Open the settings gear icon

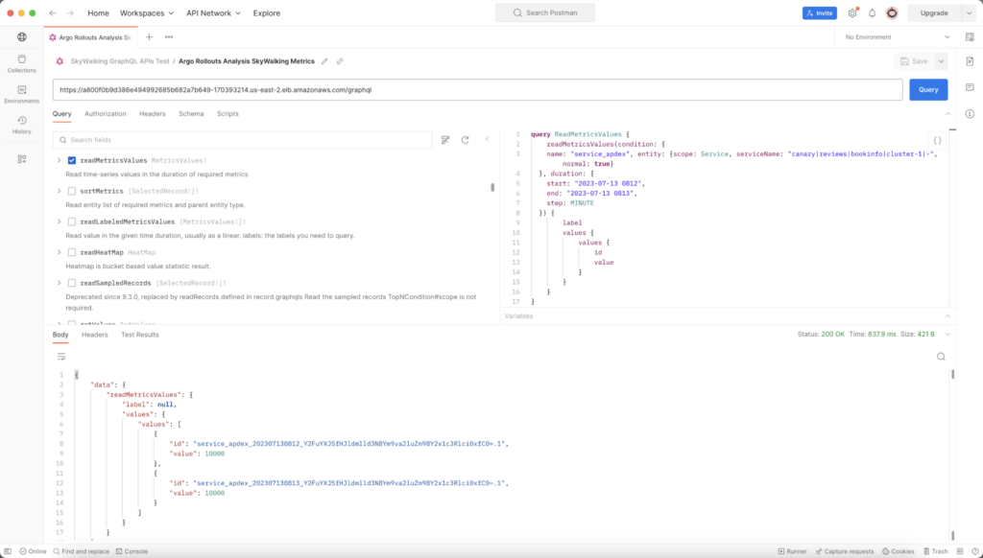(852, 13)
